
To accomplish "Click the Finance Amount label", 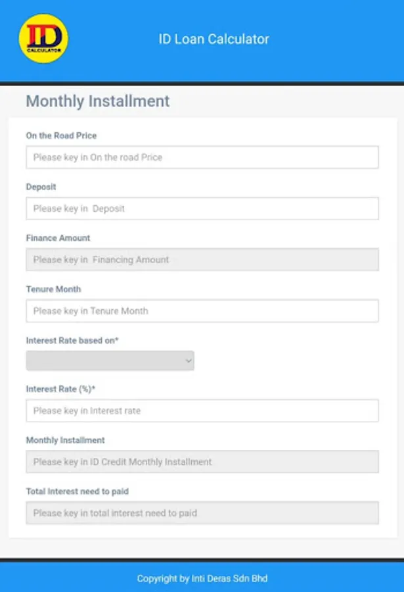I will tap(58, 238).
